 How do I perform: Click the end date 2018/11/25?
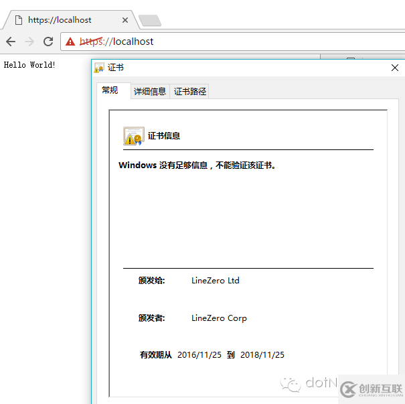click(262, 355)
